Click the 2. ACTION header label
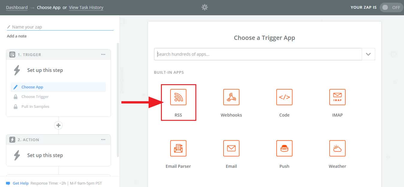Viewport: 404px width, 187px height. click(28, 140)
